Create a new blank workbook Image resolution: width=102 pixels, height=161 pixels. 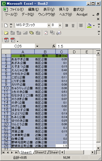coord(6,25)
